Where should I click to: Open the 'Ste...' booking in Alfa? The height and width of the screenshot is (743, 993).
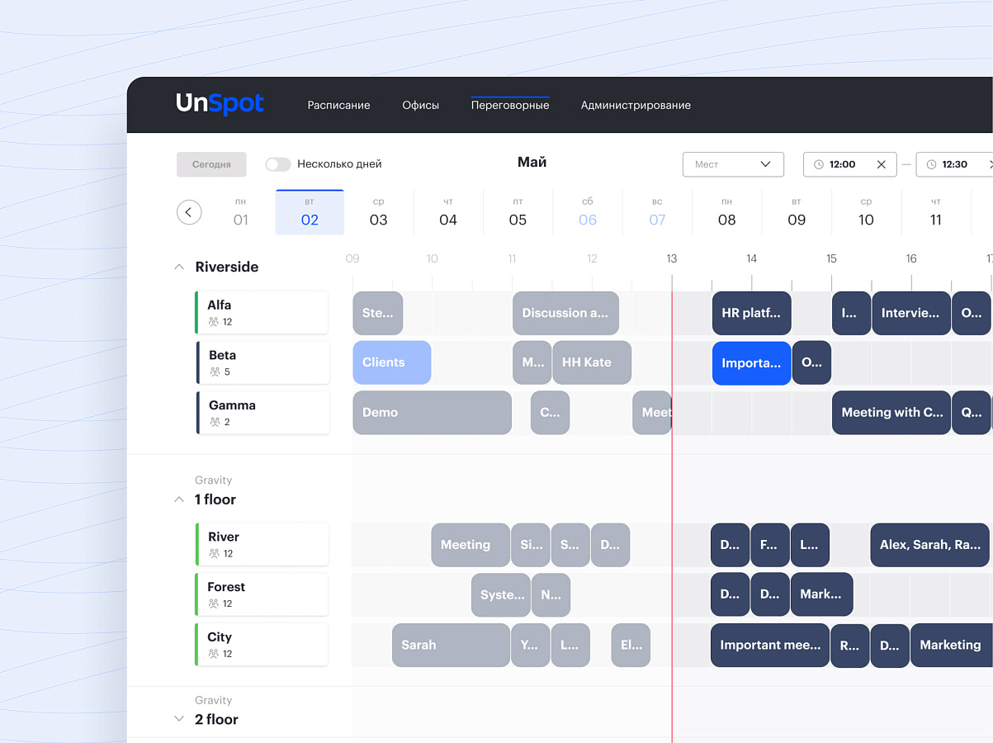click(378, 313)
